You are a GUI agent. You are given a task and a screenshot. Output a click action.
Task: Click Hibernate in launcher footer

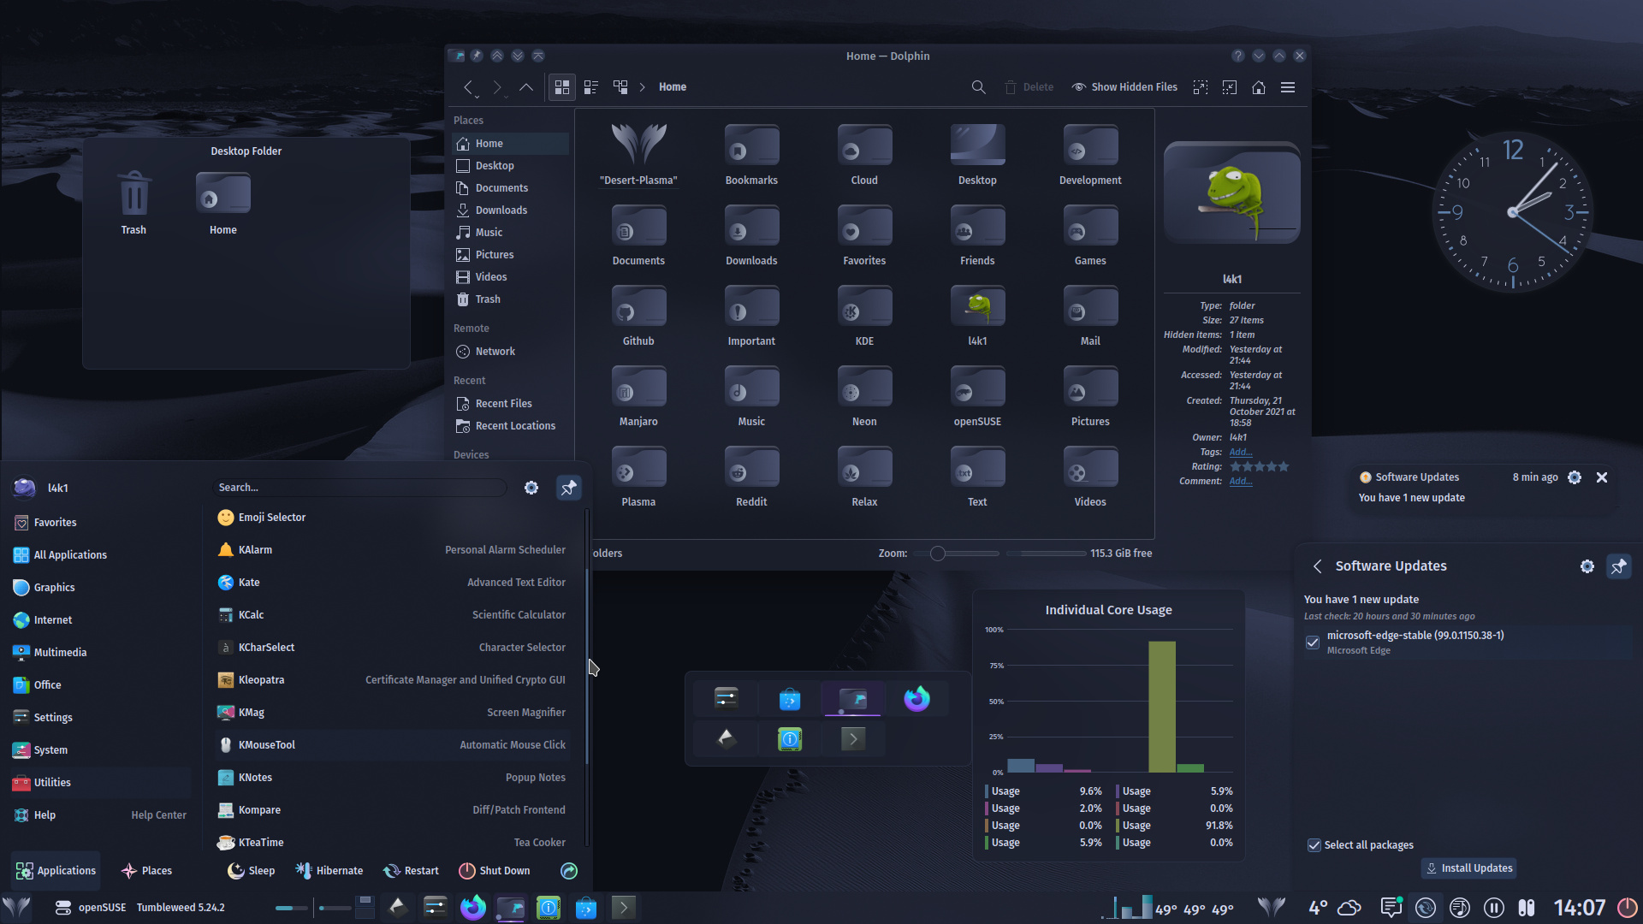point(329,871)
